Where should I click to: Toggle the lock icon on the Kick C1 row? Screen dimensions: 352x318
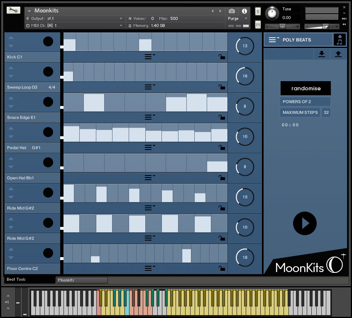(x=222, y=57)
